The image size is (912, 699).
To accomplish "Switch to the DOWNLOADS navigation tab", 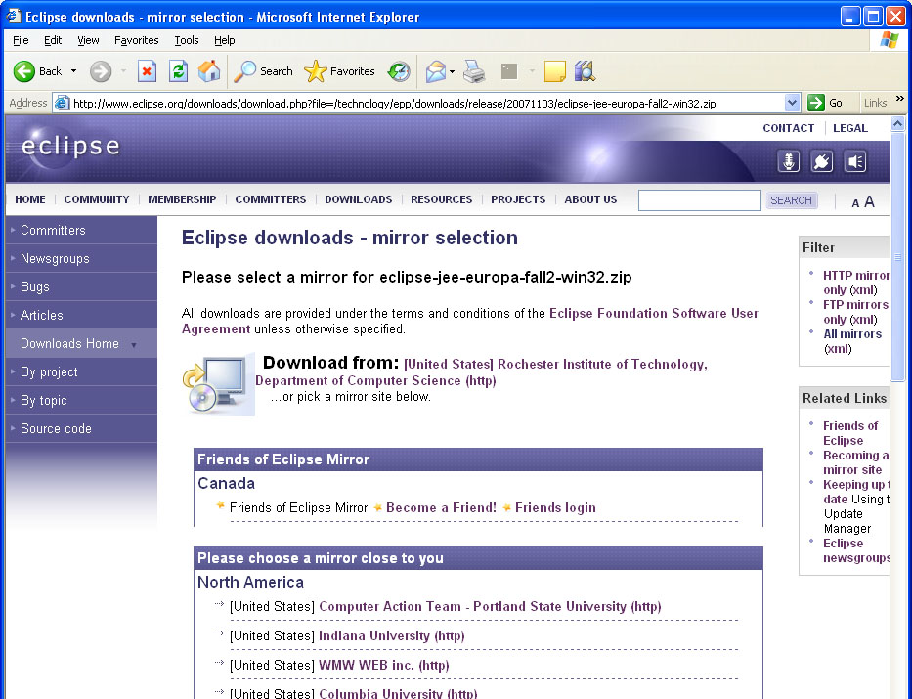I will (x=358, y=199).
